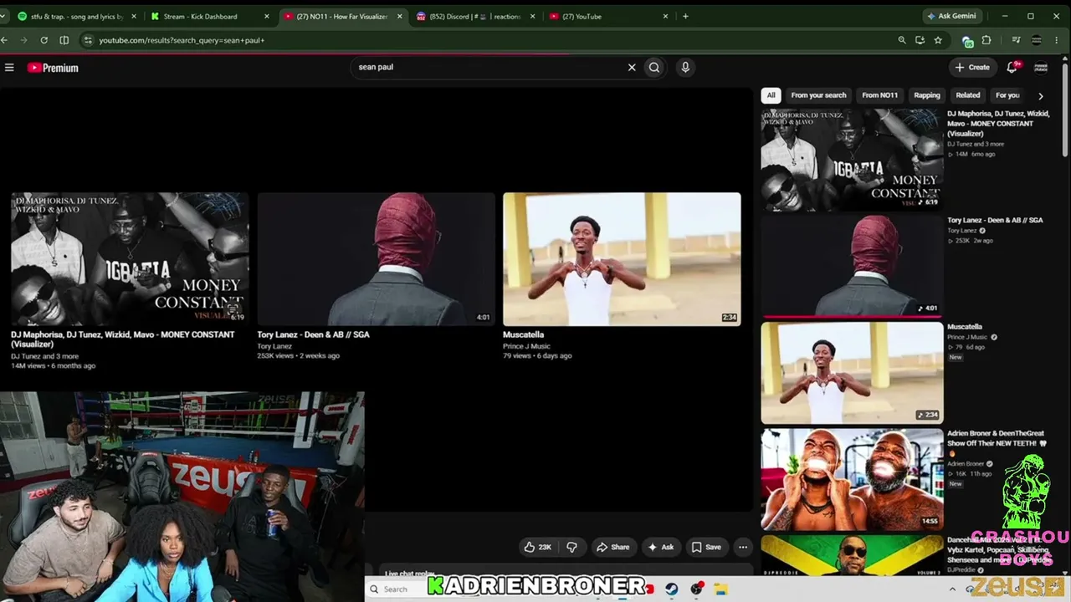Open the OBS icon on the taskbar
The width and height of the screenshot is (1071, 602).
tap(696, 589)
